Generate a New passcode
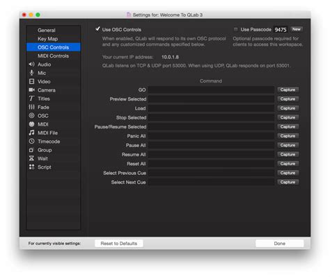Image resolution: width=330 pixels, height=277 pixels. 296,29
